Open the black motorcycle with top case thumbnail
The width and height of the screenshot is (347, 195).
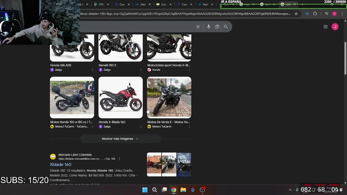tap(72, 97)
